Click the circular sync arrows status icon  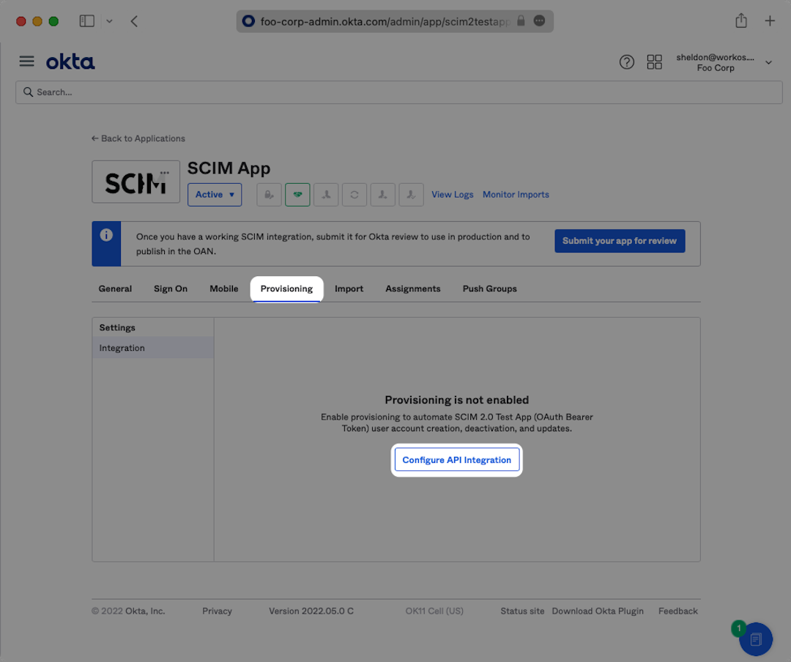click(x=354, y=195)
